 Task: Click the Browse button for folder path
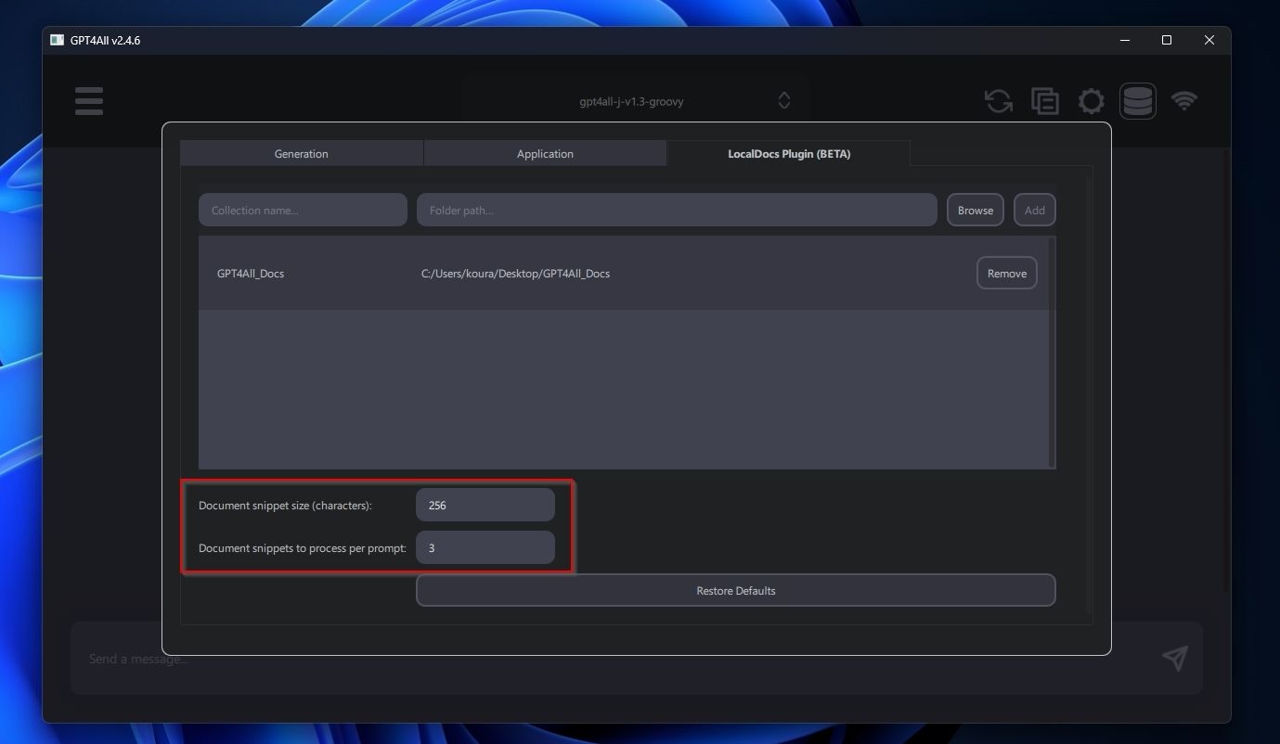pyautogui.click(x=975, y=210)
